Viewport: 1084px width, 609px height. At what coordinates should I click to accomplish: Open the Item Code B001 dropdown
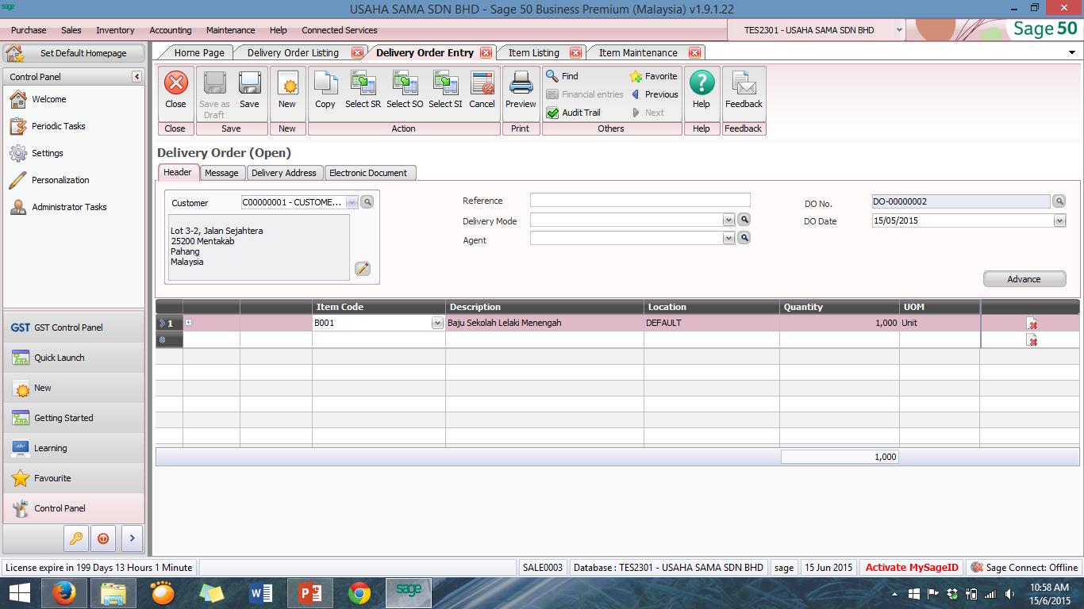(437, 324)
